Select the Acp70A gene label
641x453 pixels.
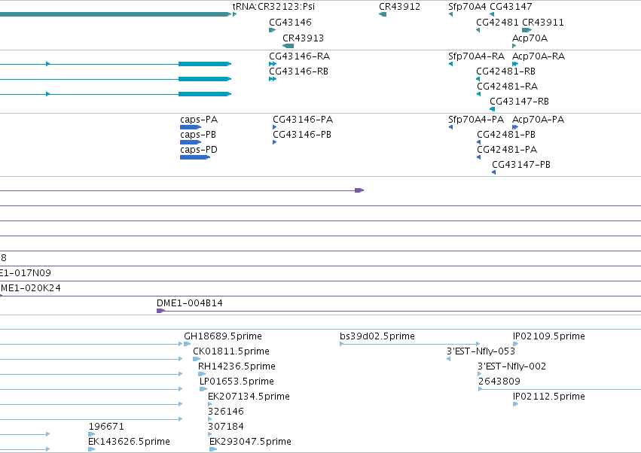pos(530,38)
